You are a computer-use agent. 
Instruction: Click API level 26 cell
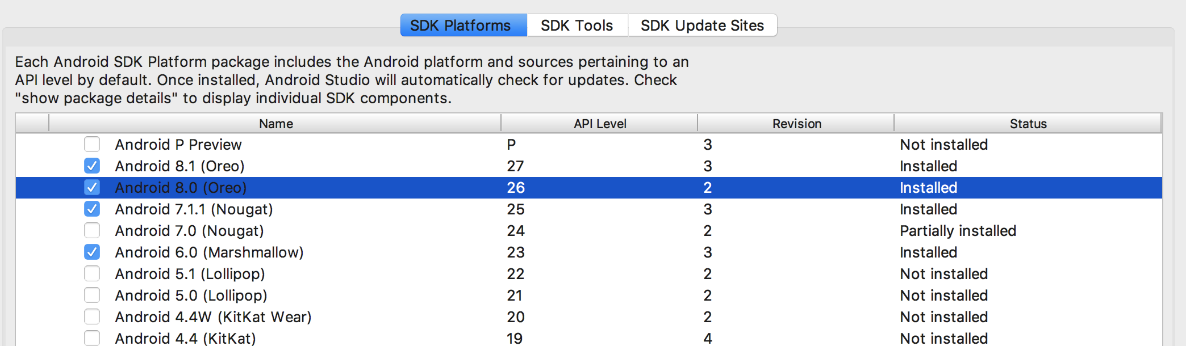point(516,188)
